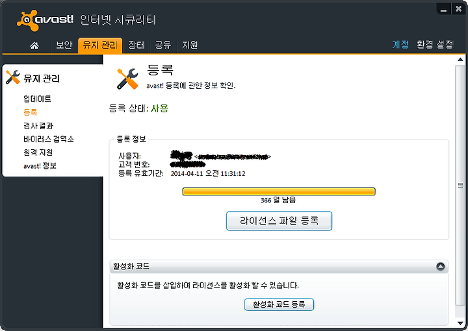Open 바이러스 검역소 in the sidebar
This screenshot has height=331, width=468.
tap(48, 139)
